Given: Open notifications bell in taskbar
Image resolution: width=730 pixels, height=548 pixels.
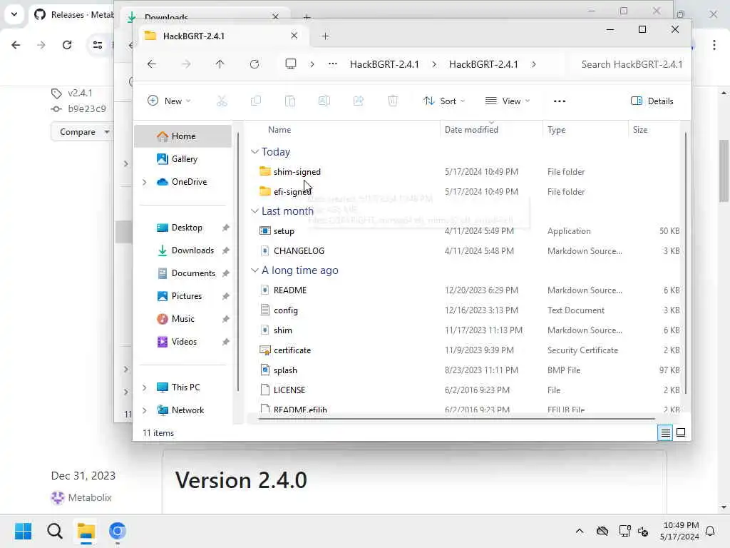Looking at the screenshot, I should tap(711, 531).
